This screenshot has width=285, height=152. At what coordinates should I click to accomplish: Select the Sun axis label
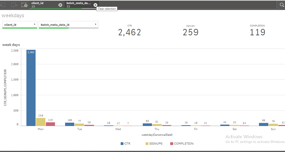click(x=273, y=129)
